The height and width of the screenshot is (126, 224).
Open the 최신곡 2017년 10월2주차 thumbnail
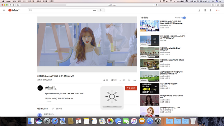point(149,88)
